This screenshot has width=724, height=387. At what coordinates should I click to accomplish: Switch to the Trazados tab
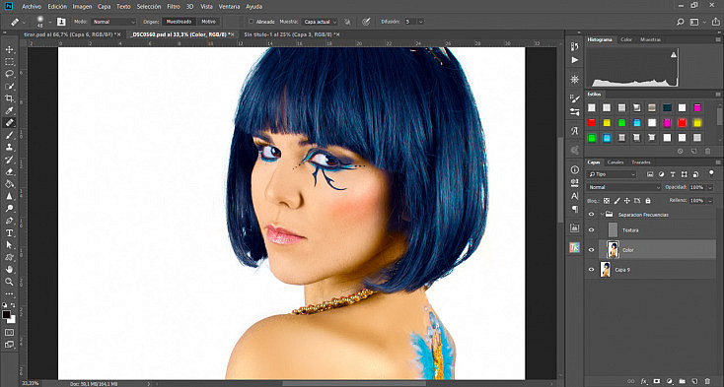tap(641, 162)
